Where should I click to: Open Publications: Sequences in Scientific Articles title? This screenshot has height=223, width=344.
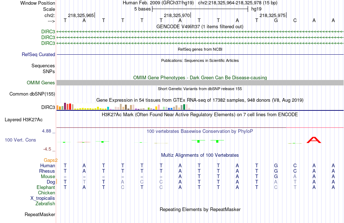(200, 60)
